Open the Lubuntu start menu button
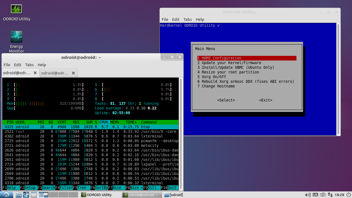The image size is (352, 198). (6, 195)
